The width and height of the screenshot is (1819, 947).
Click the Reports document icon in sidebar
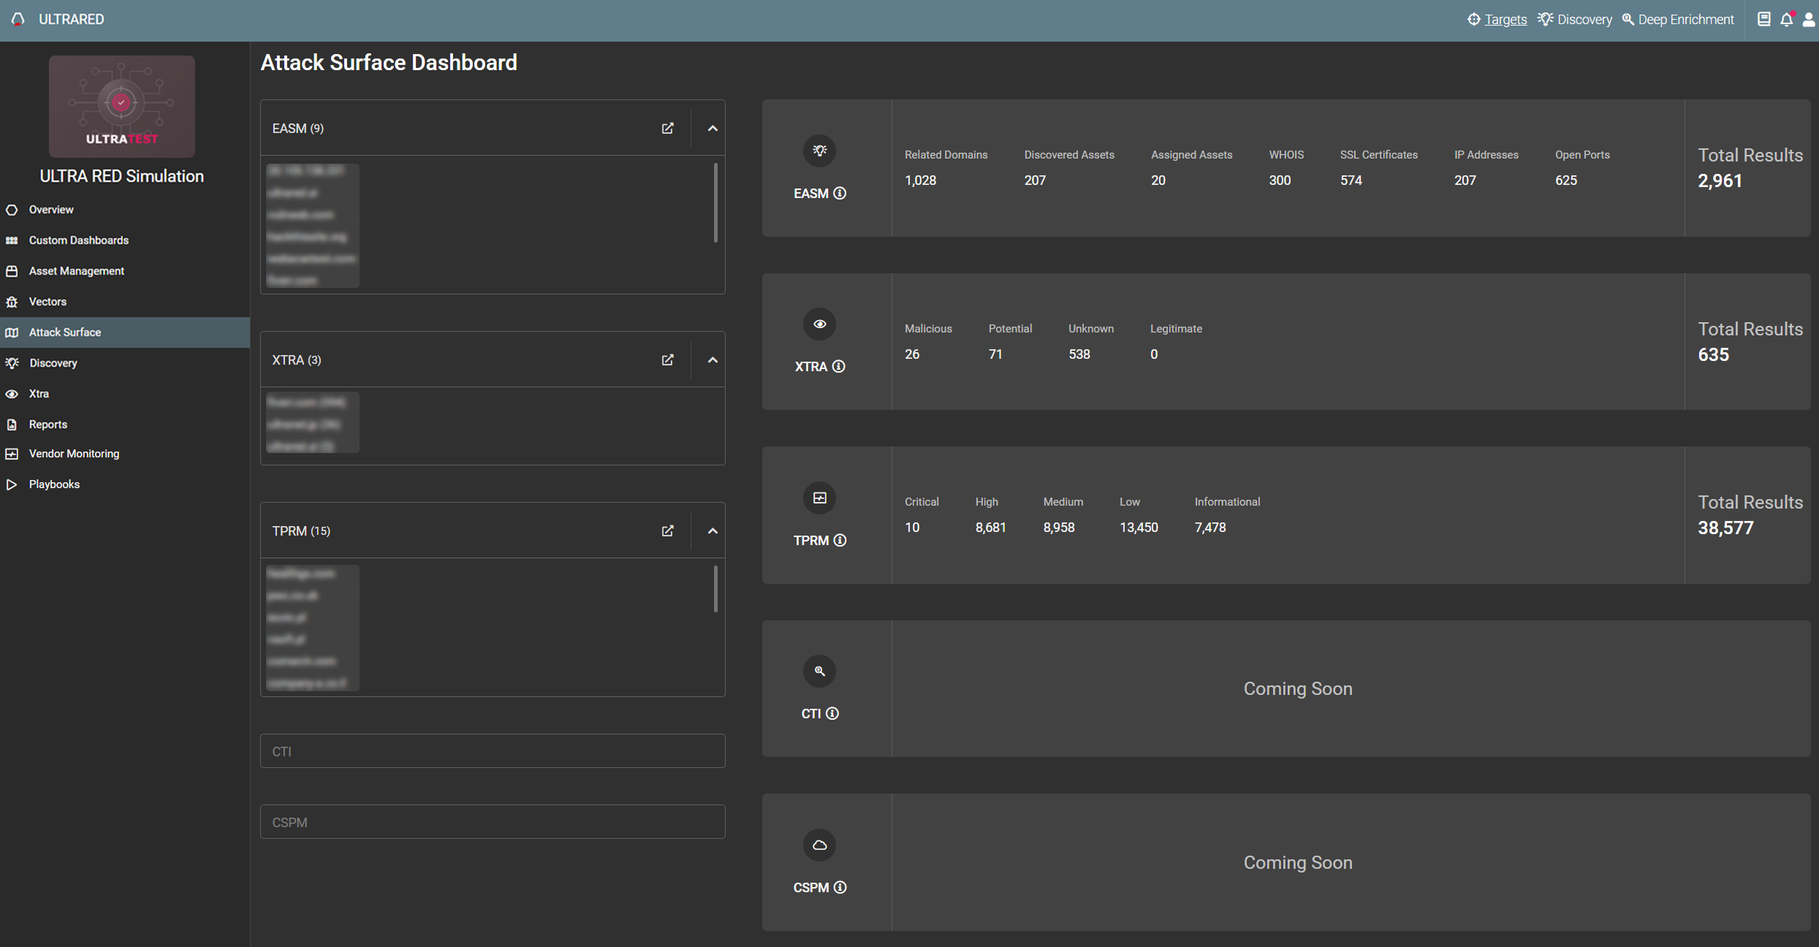click(x=12, y=425)
